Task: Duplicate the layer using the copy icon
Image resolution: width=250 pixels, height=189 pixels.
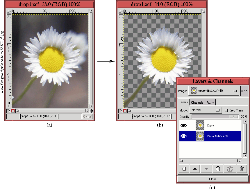Action: point(218,169)
